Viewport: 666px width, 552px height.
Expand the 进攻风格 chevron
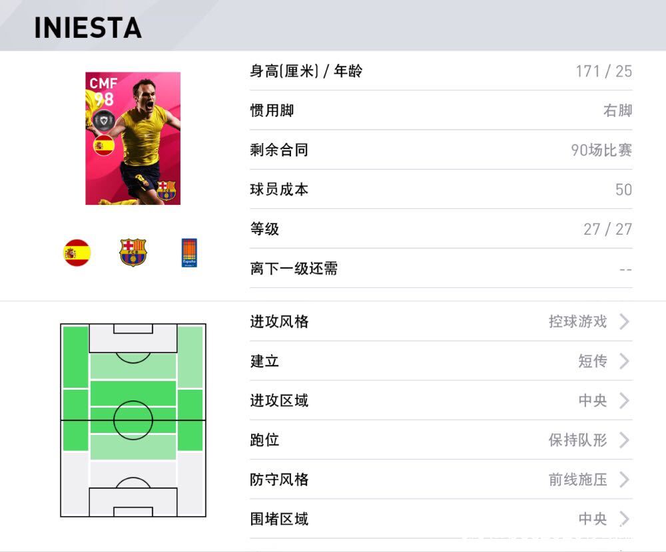[624, 322]
